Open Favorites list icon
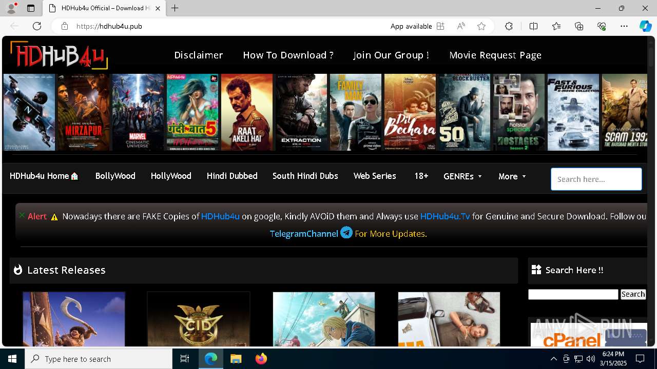 pos(556,26)
